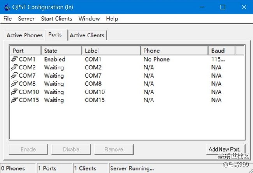
Task: Click the Phone column header
Action: (174, 51)
